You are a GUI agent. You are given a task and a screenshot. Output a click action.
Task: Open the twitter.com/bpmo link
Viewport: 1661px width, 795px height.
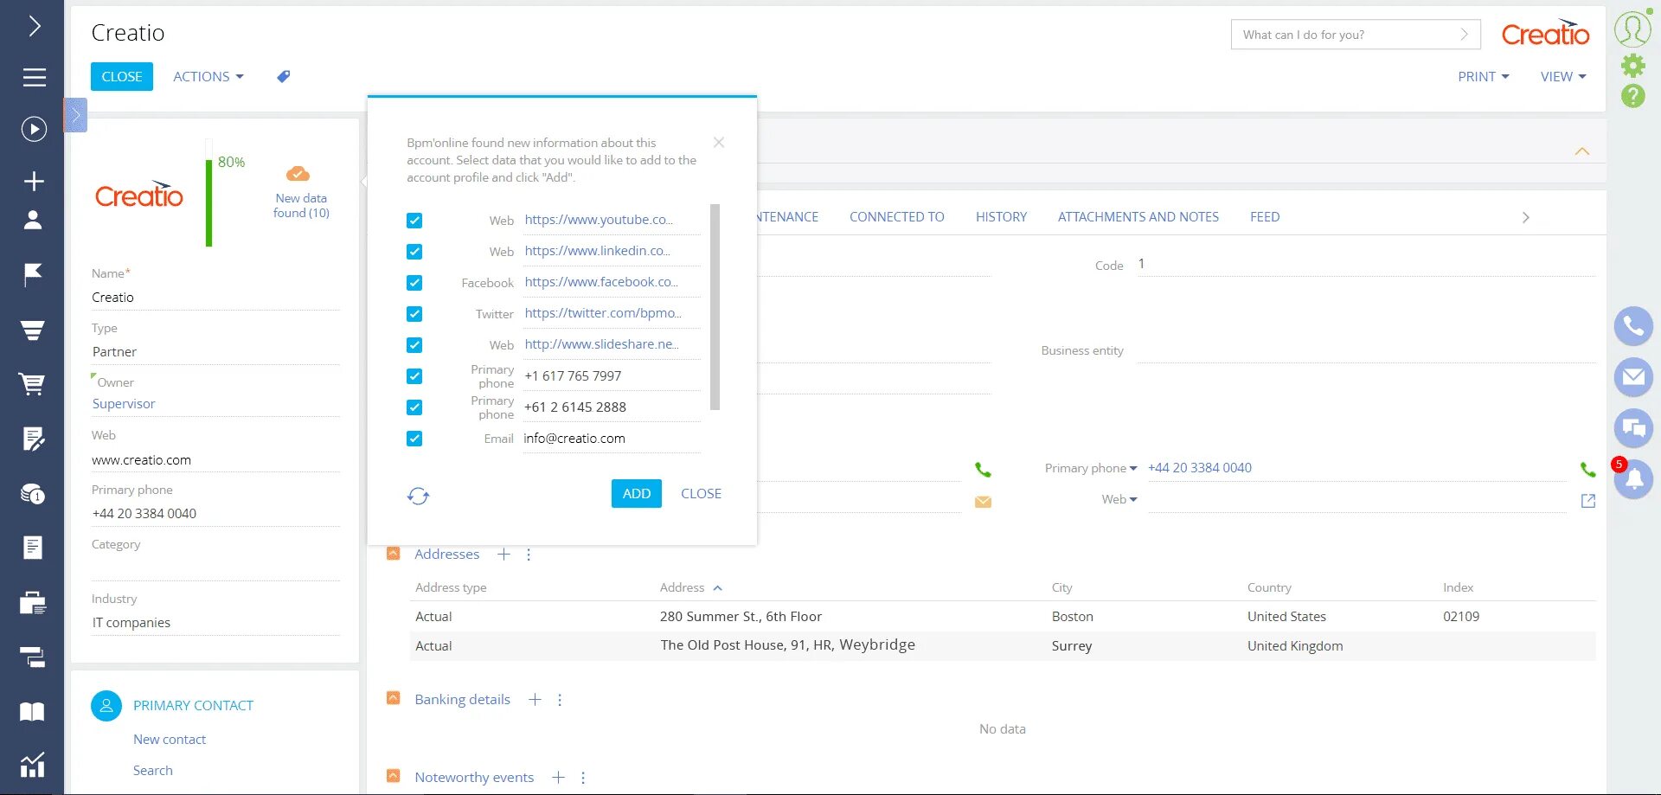click(603, 313)
